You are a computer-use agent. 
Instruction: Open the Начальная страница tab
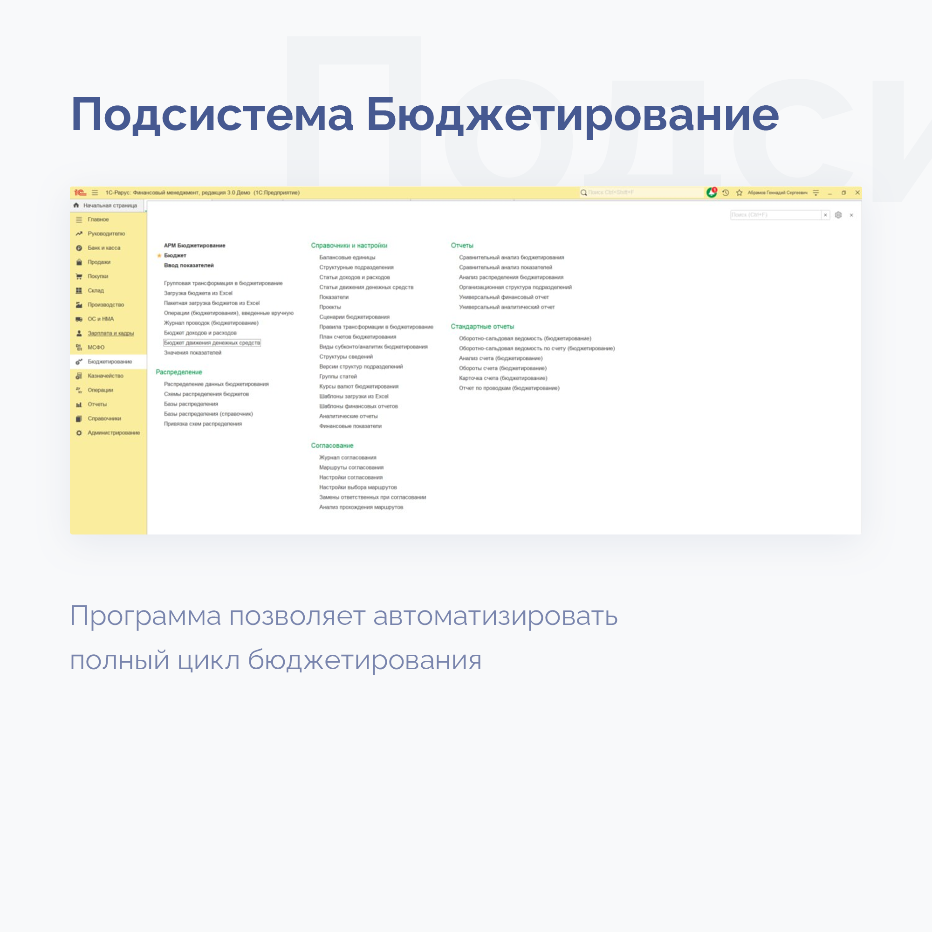(x=110, y=206)
